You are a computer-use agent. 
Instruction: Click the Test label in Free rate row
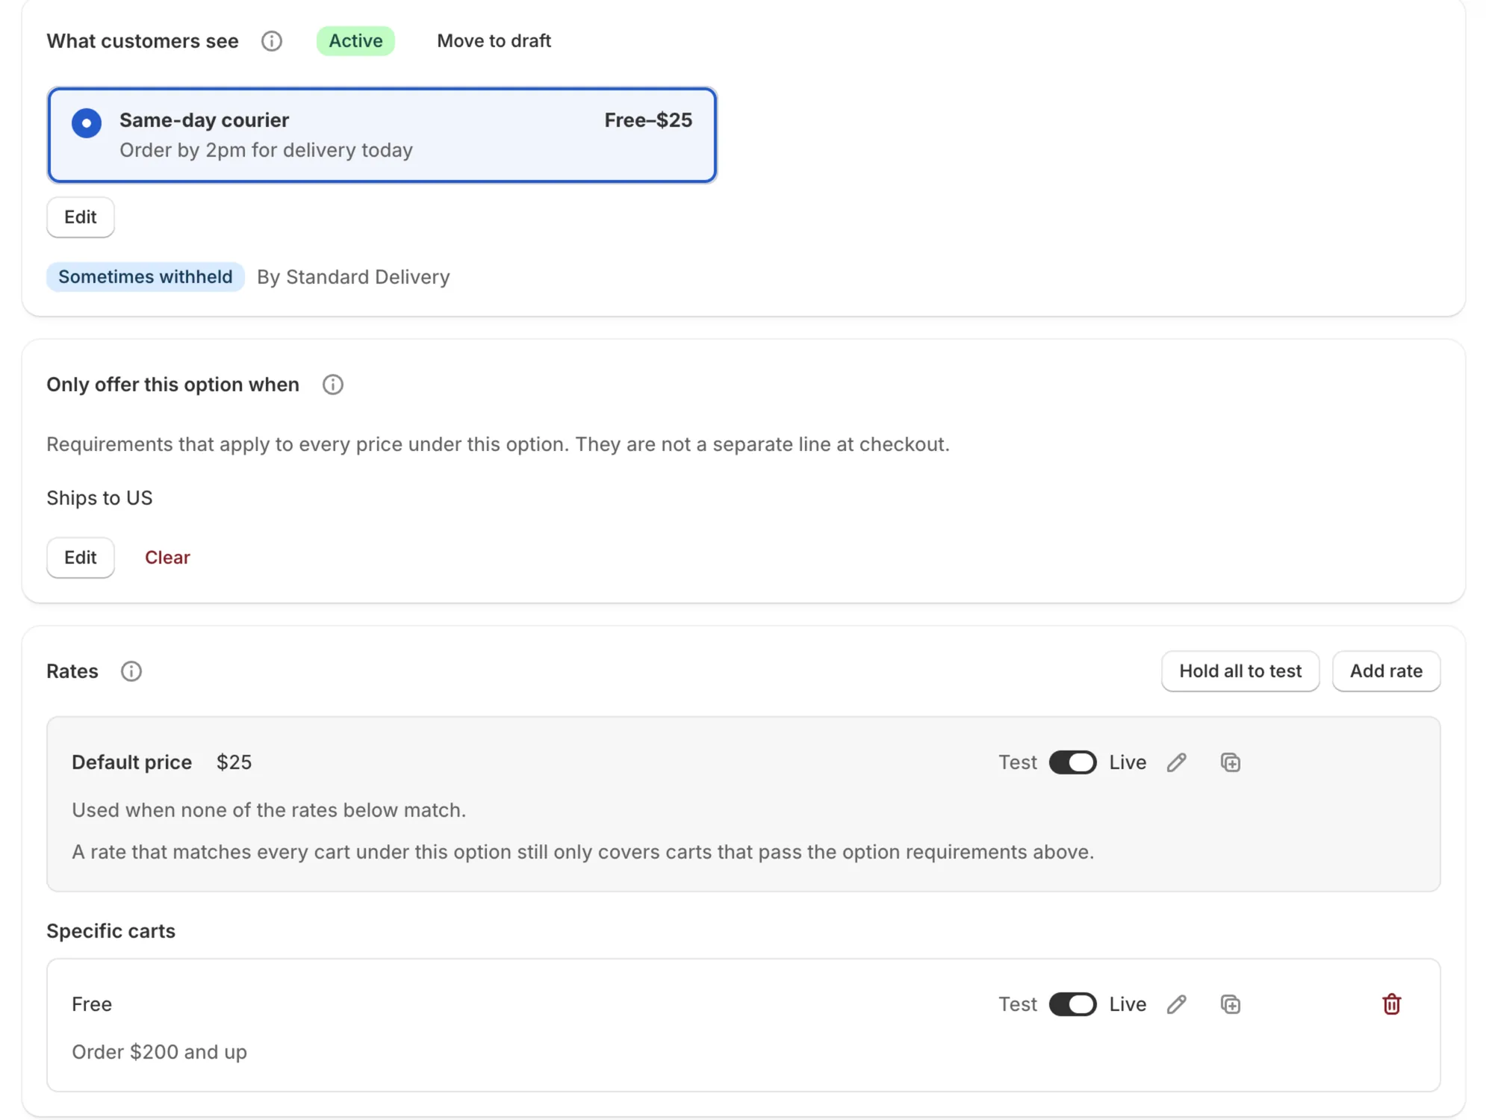[1018, 1004]
